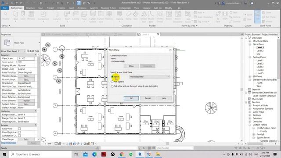Click the Curtain Grid tool

pos(101,17)
